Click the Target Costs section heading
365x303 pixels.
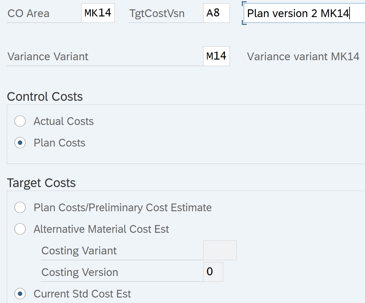(41, 183)
